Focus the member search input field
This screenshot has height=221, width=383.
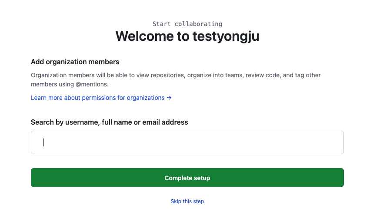point(187,142)
